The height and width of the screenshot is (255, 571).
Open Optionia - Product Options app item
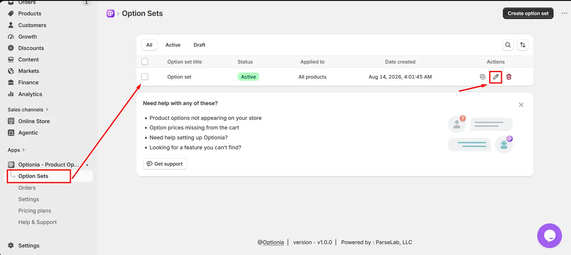click(x=48, y=165)
